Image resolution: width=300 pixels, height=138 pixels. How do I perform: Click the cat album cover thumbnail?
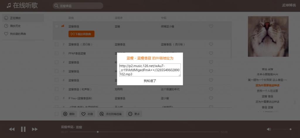pos(268,37)
